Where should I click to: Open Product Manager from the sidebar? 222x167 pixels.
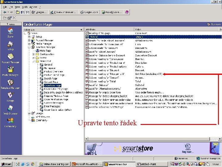(x=10, y=58)
